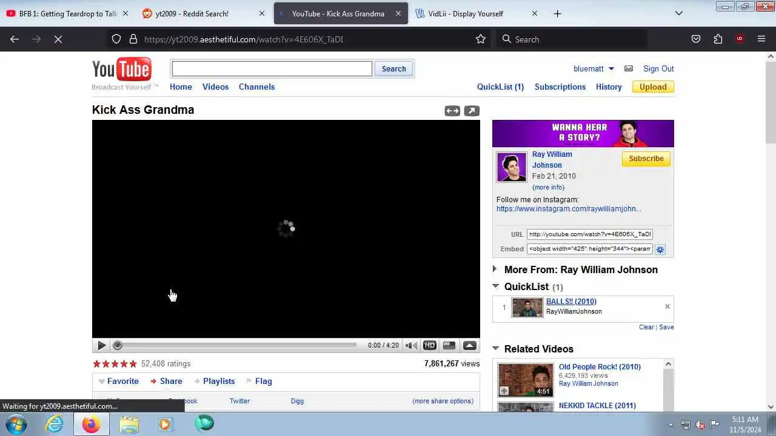Open the Windows Start menu
This screenshot has height=436, width=776.
click(x=16, y=424)
